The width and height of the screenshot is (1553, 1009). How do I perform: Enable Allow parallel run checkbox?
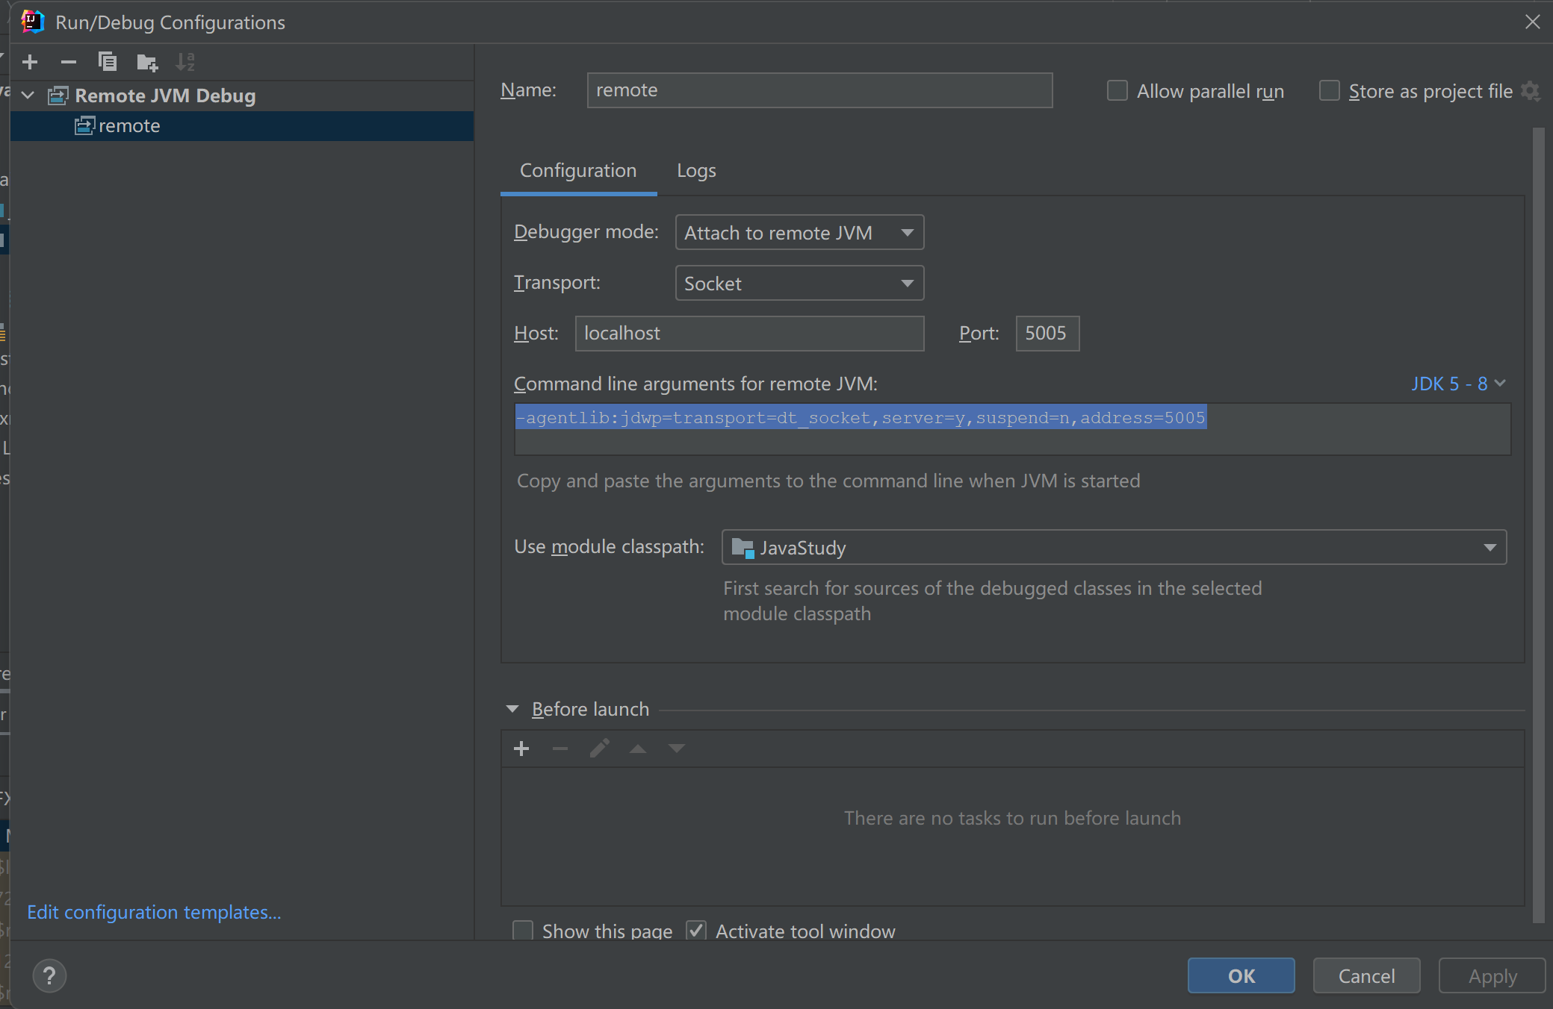pyautogui.click(x=1118, y=90)
